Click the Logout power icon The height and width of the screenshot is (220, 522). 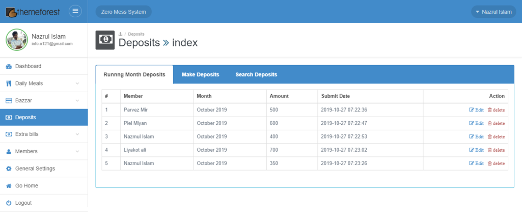click(9, 203)
